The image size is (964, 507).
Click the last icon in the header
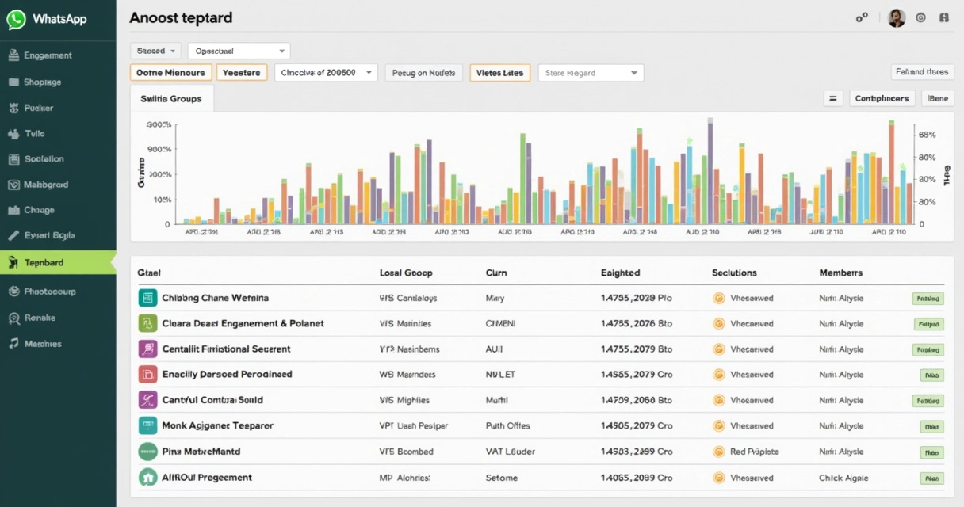pos(943,17)
